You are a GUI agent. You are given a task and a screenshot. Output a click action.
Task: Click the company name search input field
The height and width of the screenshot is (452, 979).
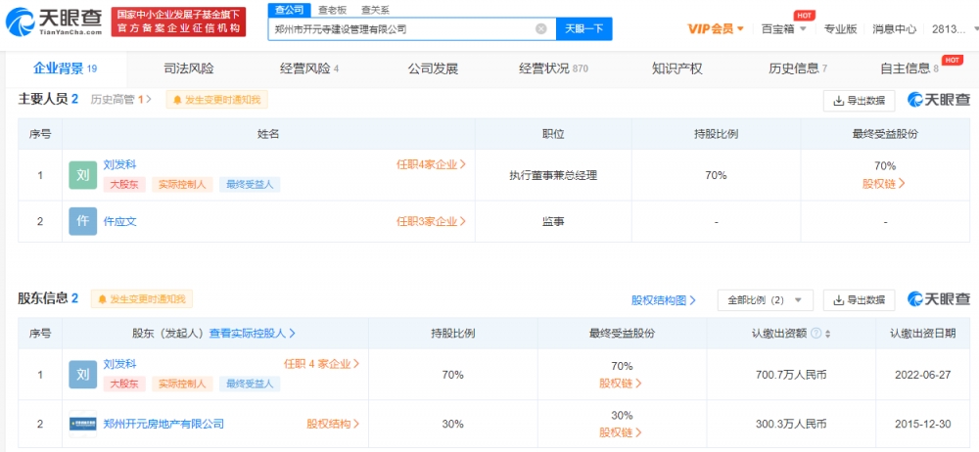pos(401,29)
